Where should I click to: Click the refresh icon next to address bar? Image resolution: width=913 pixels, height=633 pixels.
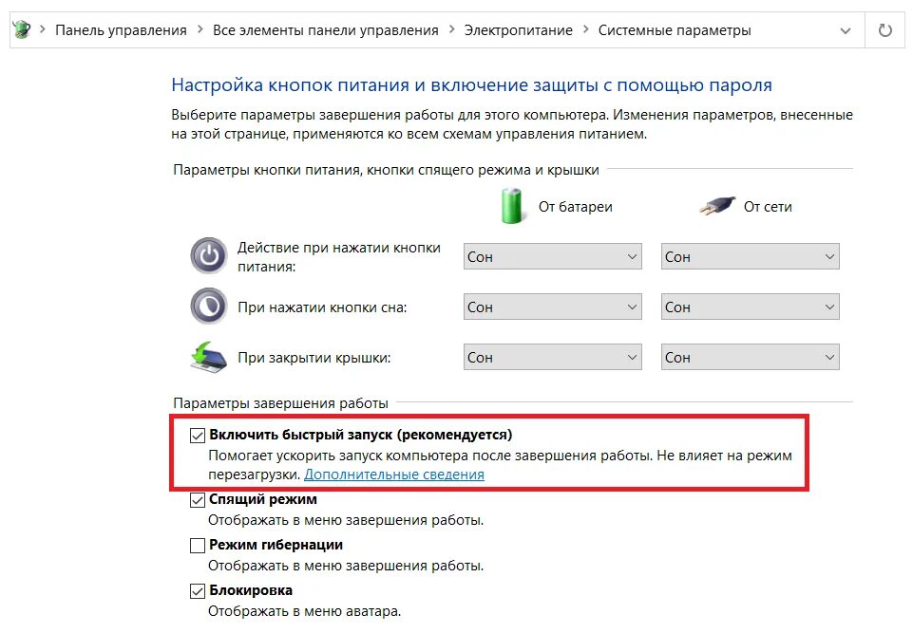(885, 30)
